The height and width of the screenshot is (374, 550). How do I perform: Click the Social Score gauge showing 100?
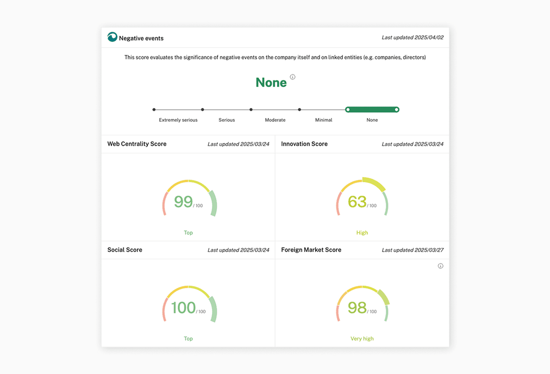[189, 306]
